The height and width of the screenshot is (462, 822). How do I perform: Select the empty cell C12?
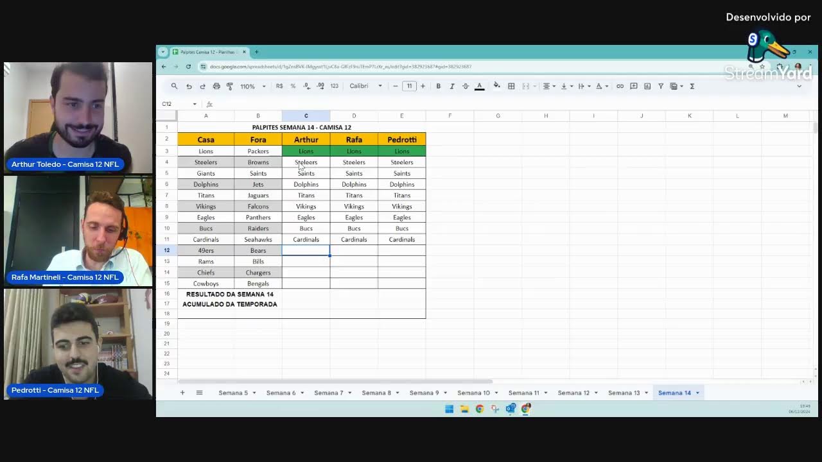[x=306, y=250]
